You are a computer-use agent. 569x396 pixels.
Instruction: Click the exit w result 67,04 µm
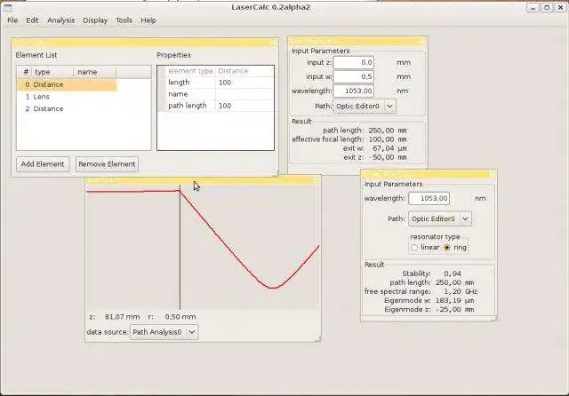click(389, 148)
